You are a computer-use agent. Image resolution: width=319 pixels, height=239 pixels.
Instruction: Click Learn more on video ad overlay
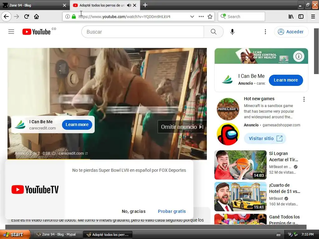(x=77, y=124)
